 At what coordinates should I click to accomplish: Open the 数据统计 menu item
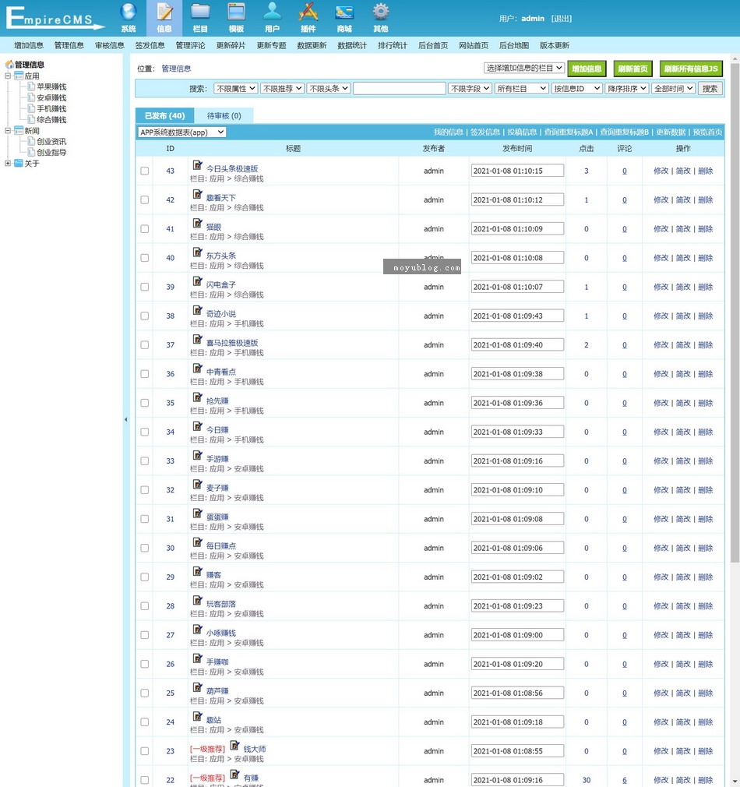pos(352,45)
